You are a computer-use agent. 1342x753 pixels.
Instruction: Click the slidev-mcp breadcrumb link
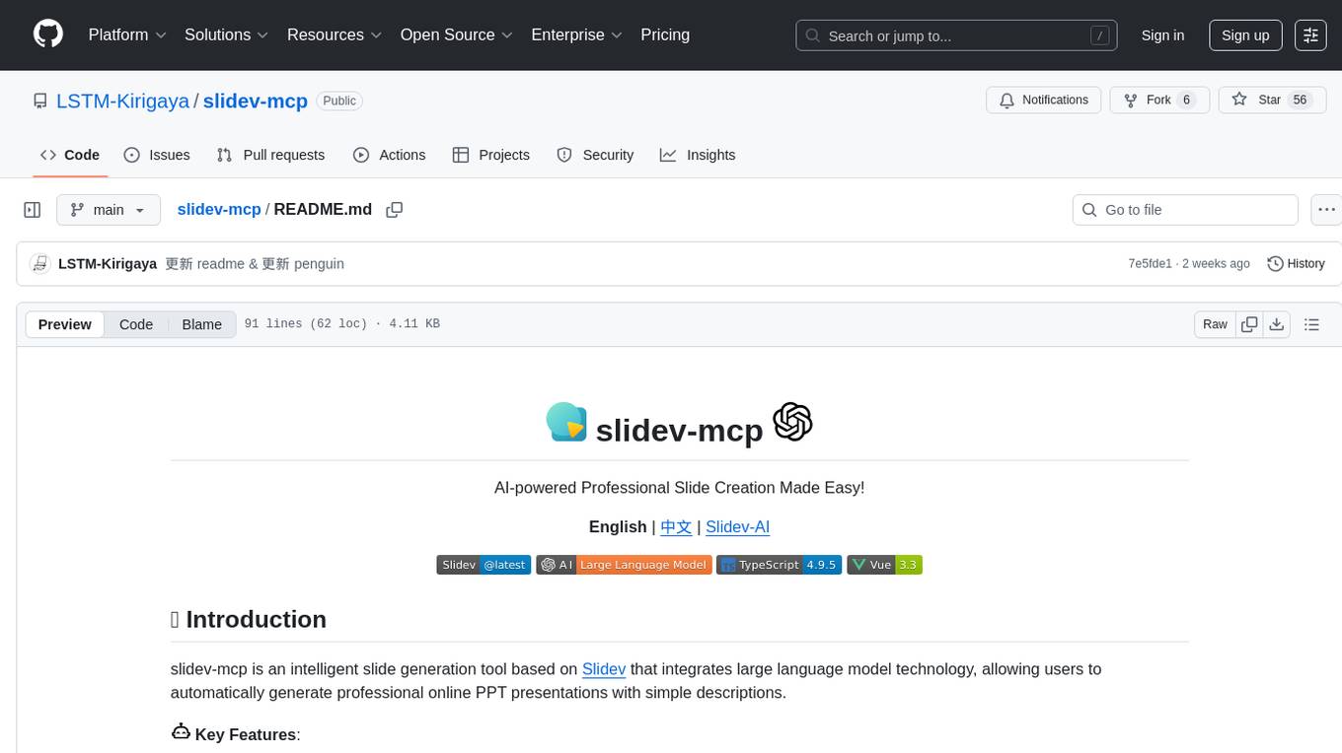[x=219, y=209]
